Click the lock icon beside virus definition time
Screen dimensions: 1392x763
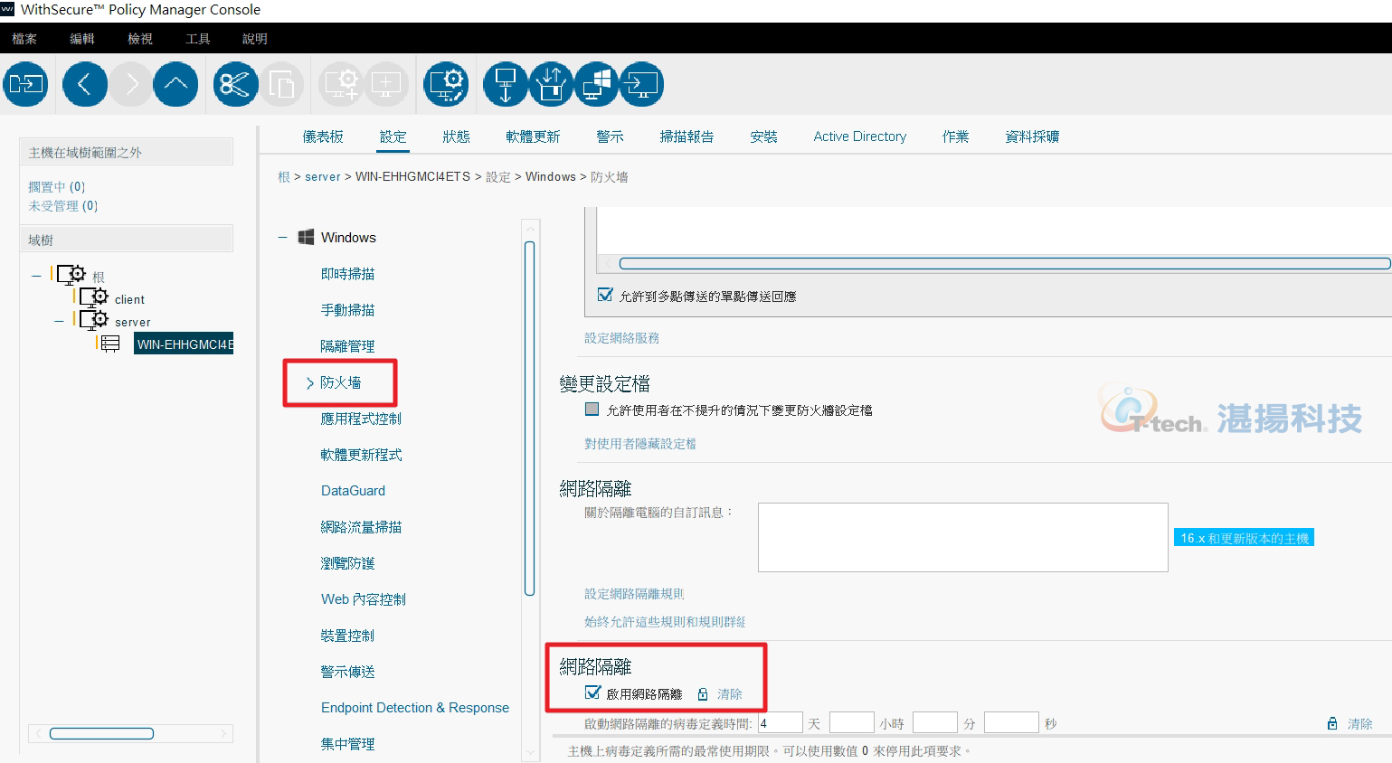[1332, 723]
